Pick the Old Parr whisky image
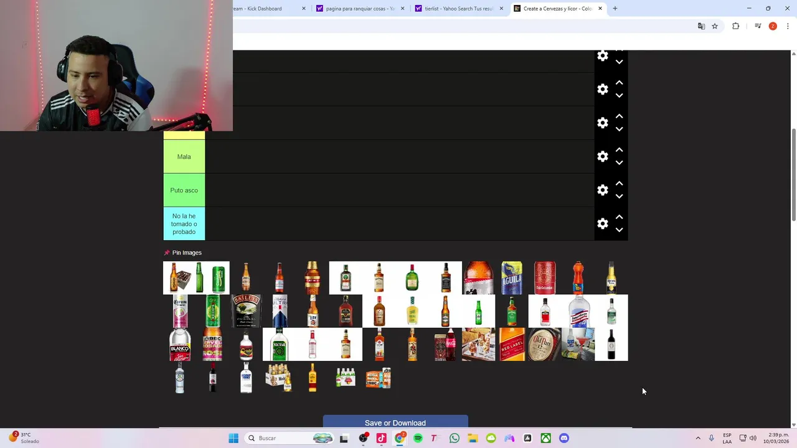The height and width of the screenshot is (448, 797). pos(545,345)
